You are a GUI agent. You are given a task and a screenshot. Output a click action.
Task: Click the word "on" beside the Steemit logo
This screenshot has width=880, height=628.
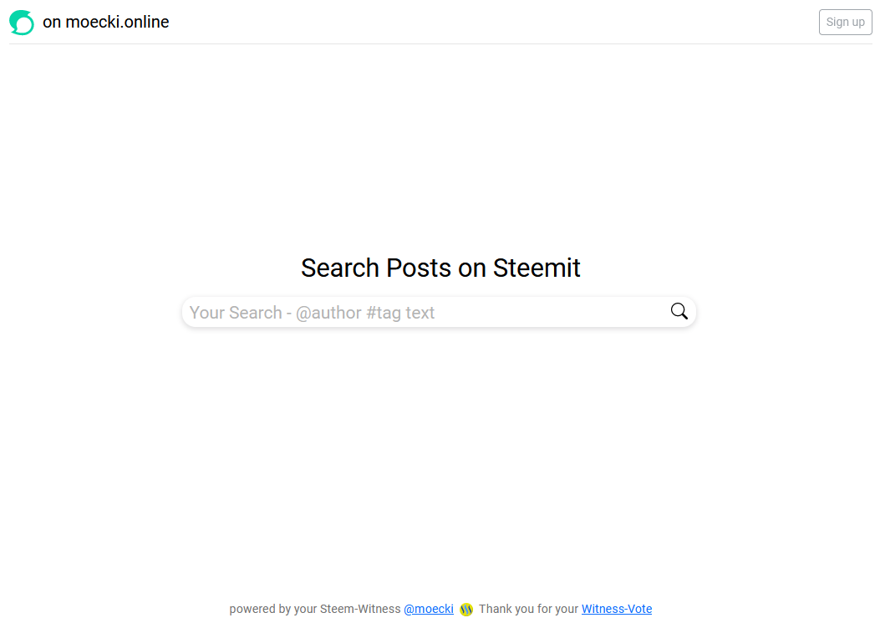coord(52,23)
